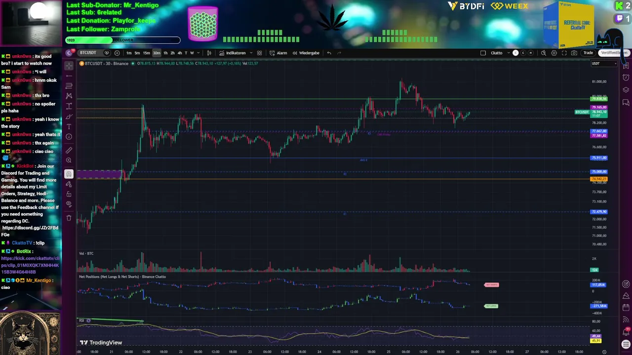The height and width of the screenshot is (355, 632).
Task: Expand the timeframe dropdown arrow
Action: (x=198, y=53)
